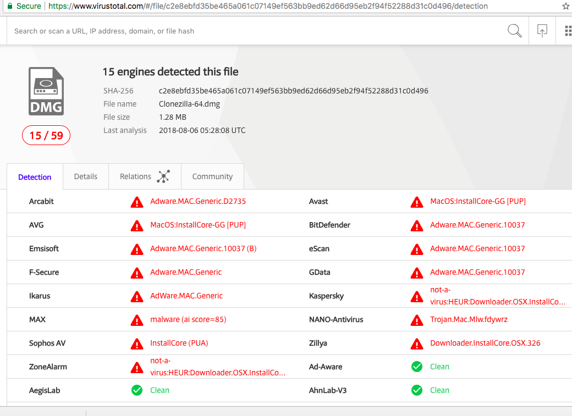This screenshot has width=572, height=416.
Task: Click the '15 engines detected this file' heading
Action: point(170,72)
